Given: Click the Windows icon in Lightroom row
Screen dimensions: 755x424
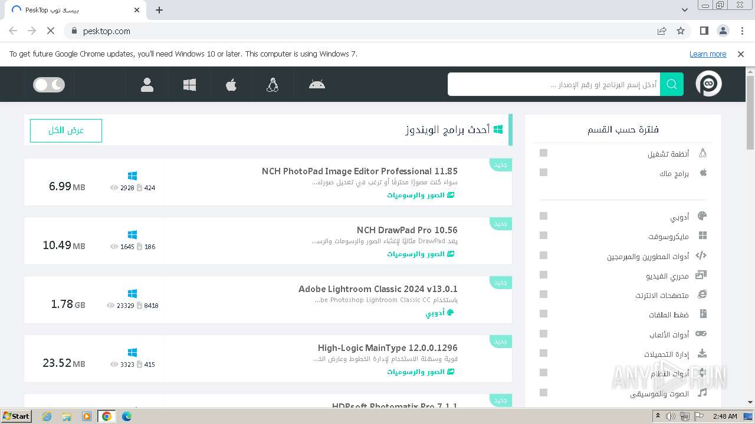Looking at the screenshot, I should [132, 294].
